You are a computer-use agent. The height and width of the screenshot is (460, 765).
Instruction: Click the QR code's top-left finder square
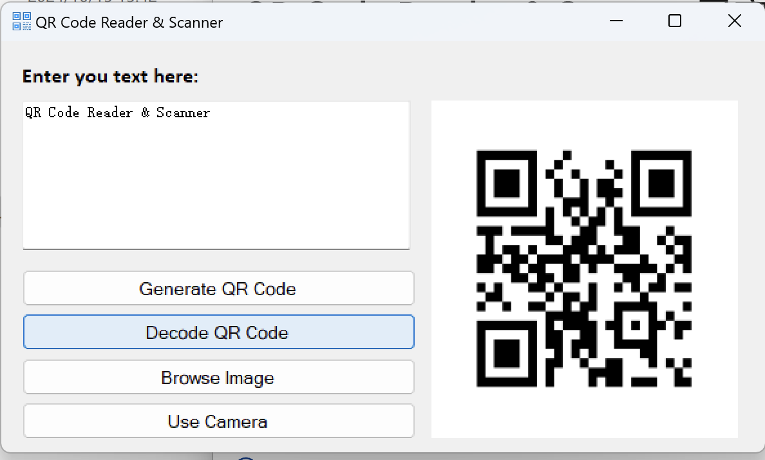coord(506,184)
